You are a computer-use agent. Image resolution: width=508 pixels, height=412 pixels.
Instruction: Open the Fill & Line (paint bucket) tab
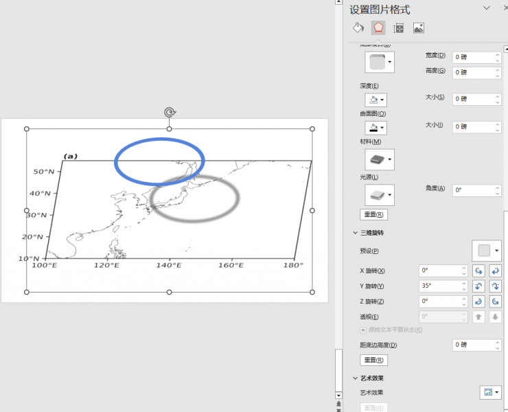point(358,27)
